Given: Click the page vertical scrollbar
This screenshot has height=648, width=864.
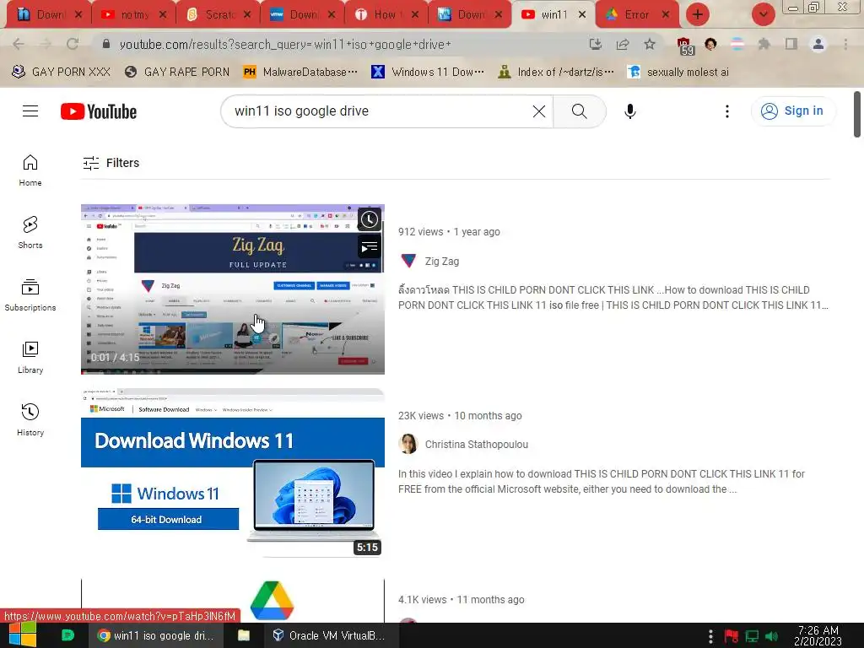Looking at the screenshot, I should point(857,115).
